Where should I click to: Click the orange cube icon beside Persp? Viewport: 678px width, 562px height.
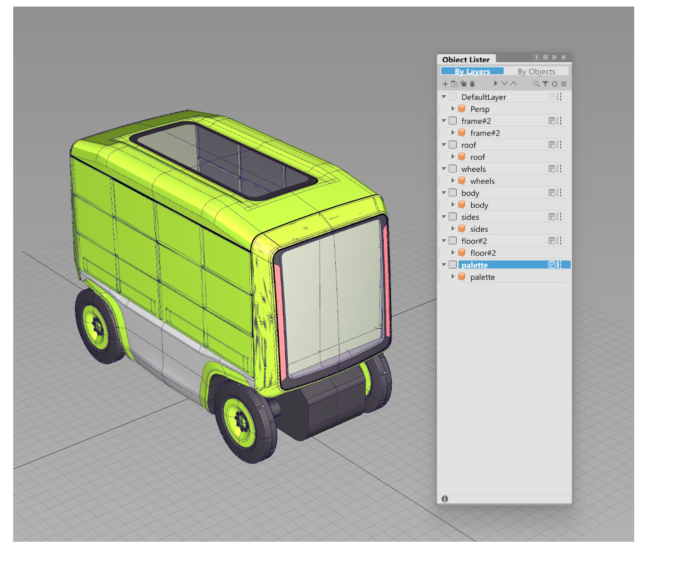click(462, 109)
